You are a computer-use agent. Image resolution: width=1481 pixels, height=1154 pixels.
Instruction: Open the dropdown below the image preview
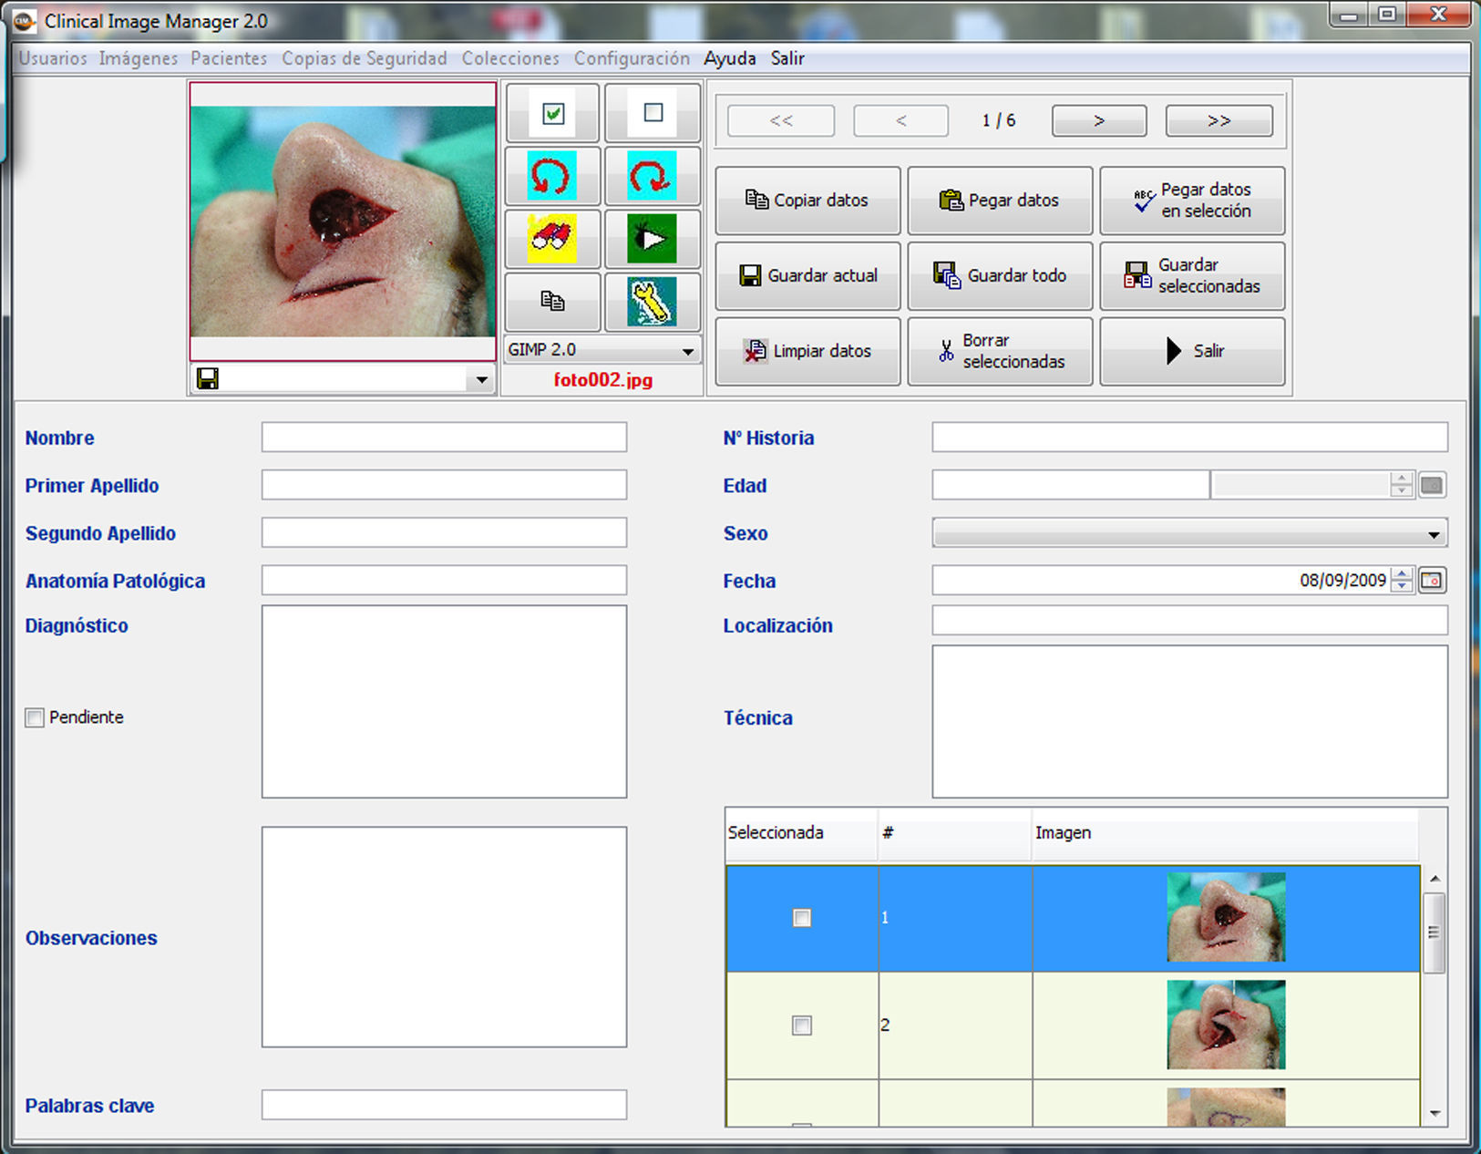tap(481, 379)
